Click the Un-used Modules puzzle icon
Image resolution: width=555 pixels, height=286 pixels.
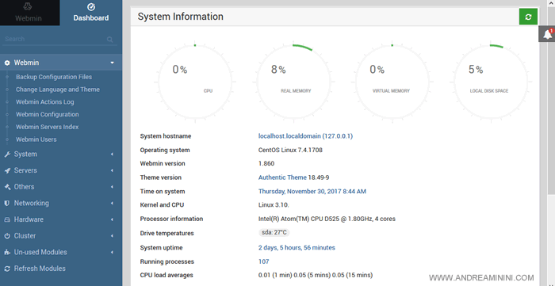pos(7,253)
